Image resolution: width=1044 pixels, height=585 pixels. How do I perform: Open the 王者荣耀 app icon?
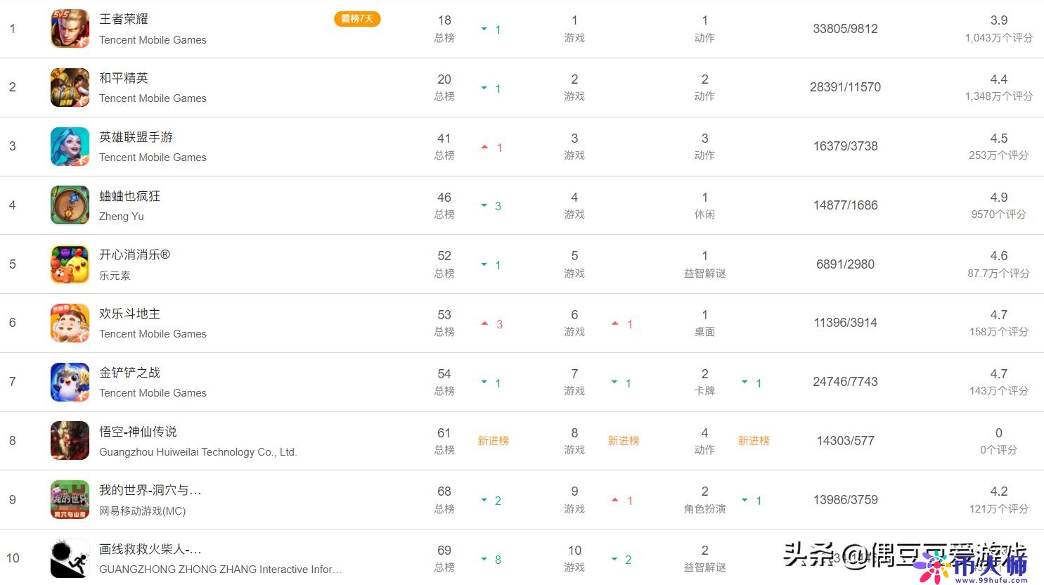[70, 29]
